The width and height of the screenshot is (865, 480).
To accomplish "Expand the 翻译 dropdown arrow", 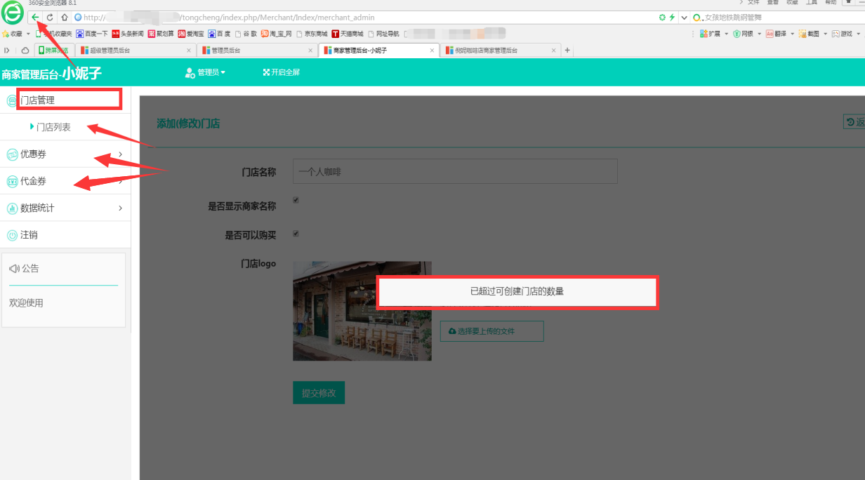I will 792,33.
